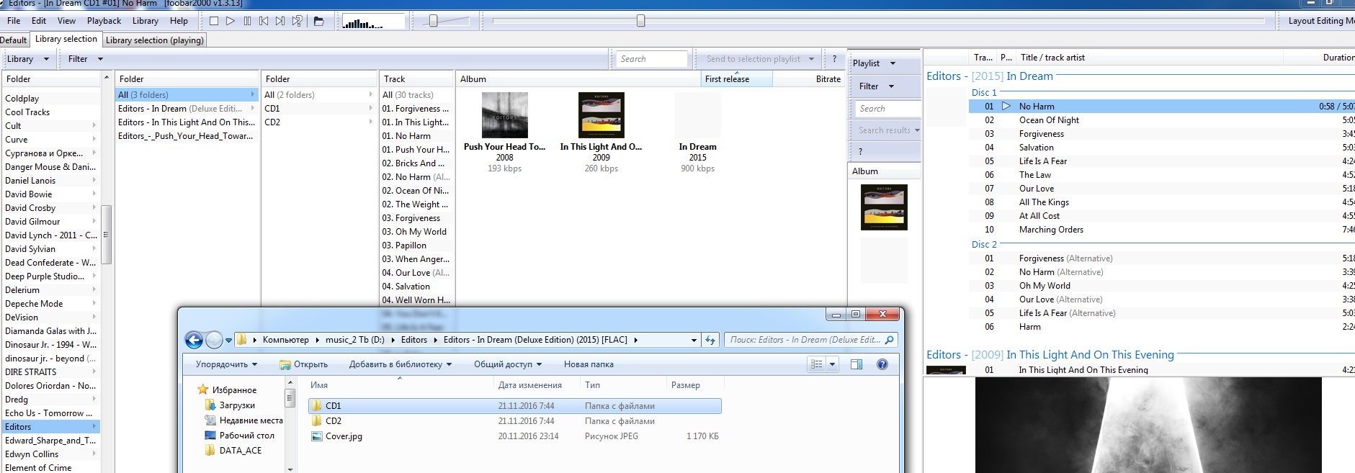The width and height of the screenshot is (1355, 473).
Task: Open recent locations dropdown in Explorer
Action: [x=228, y=341]
